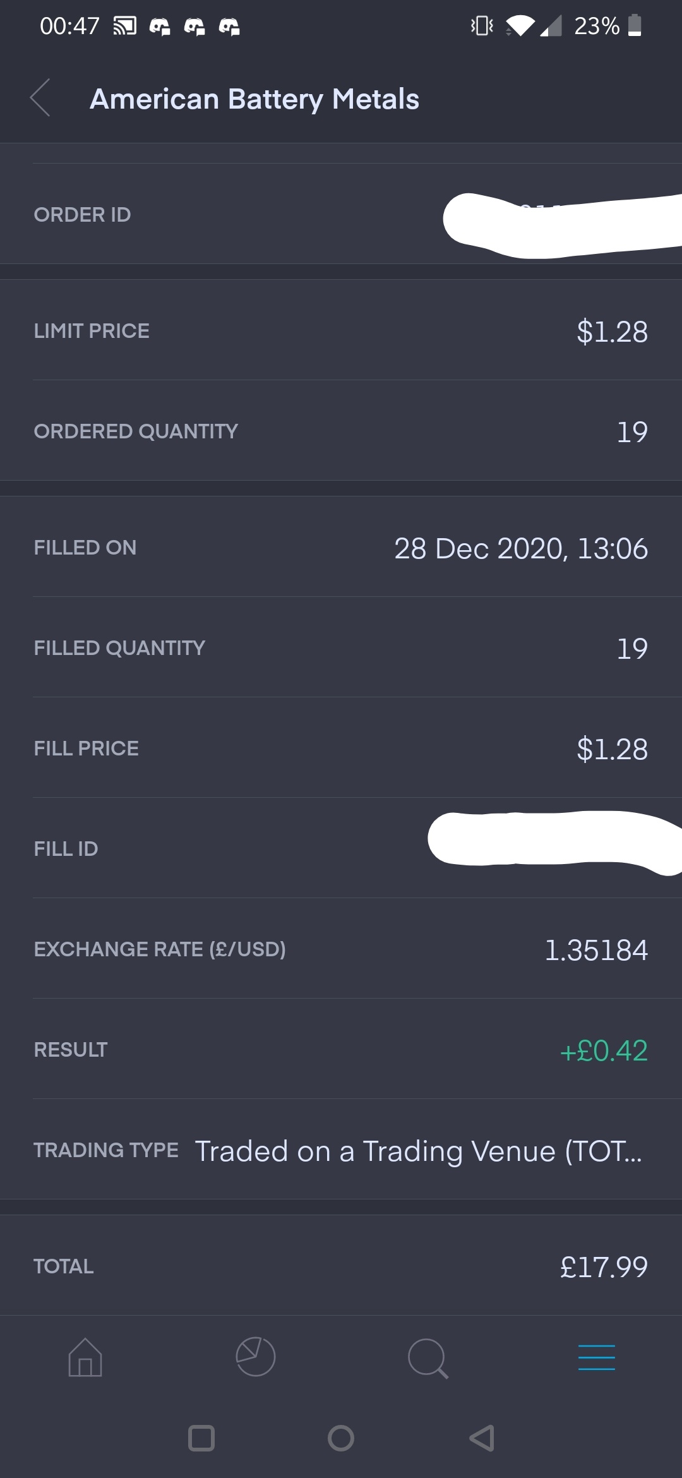Screen dimensions: 682x1478
Task: Open the portfolio pie chart tab
Action: (256, 1356)
